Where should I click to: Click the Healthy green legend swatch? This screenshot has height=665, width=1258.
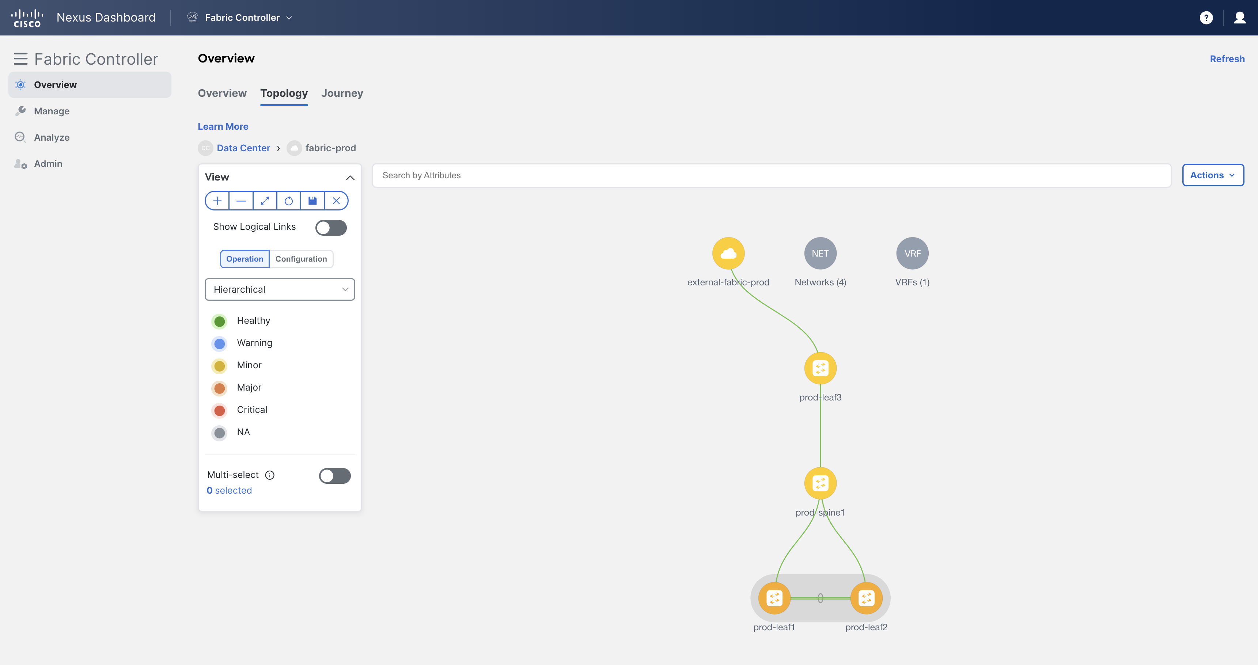click(219, 321)
